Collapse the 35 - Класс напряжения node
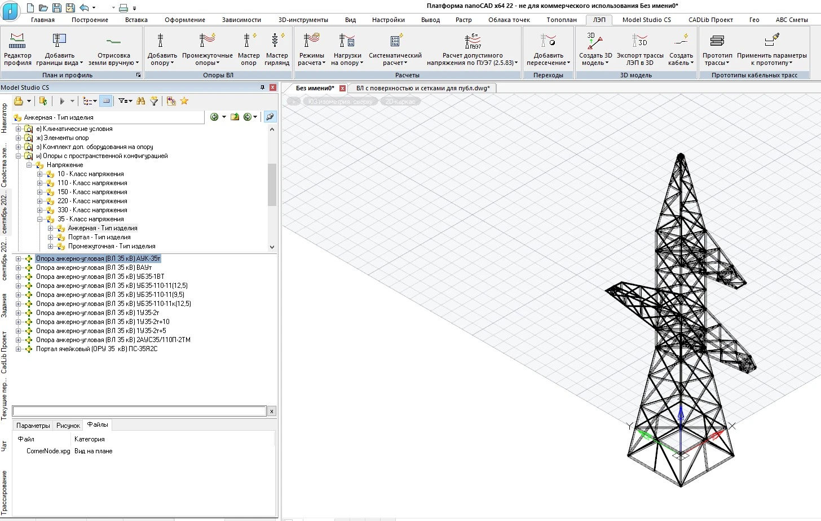 (40, 219)
